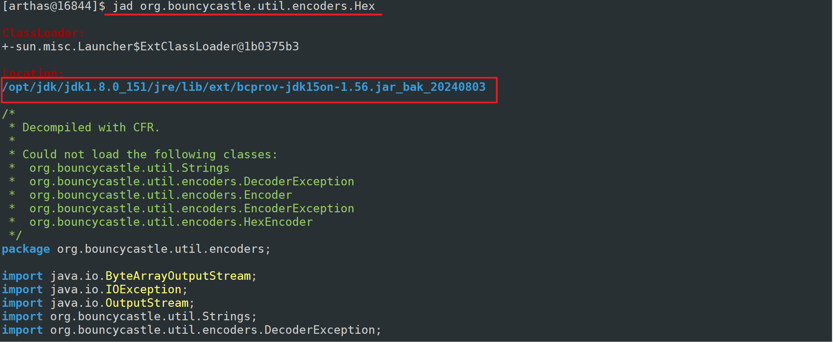Click the last import line, DecoderException
Image resolution: width=833 pixels, height=342 pixels.
pos(215,330)
